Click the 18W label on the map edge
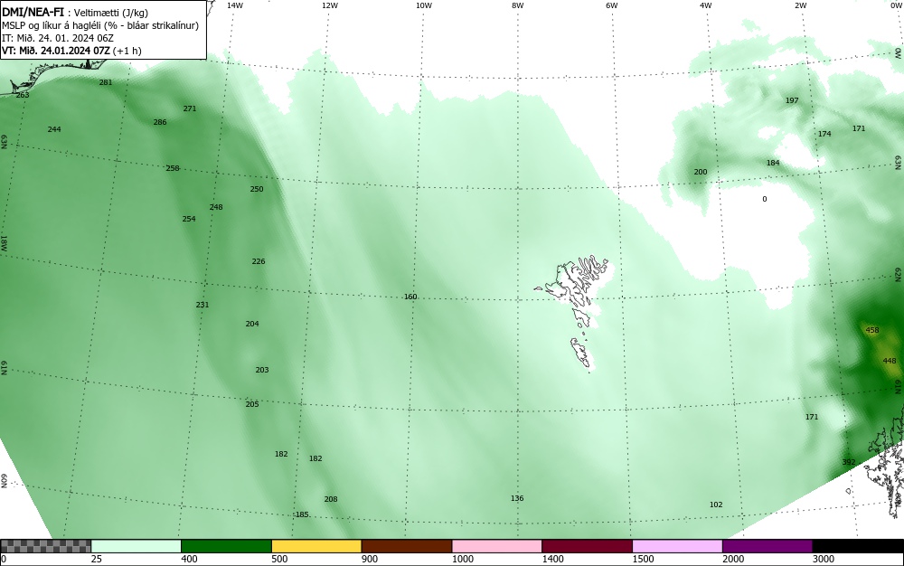 pyautogui.click(x=4, y=243)
